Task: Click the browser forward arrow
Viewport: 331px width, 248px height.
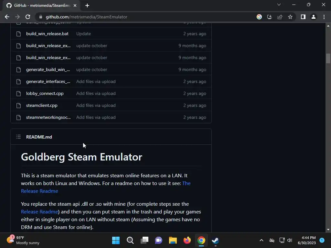Action: pyautogui.click(x=17, y=17)
